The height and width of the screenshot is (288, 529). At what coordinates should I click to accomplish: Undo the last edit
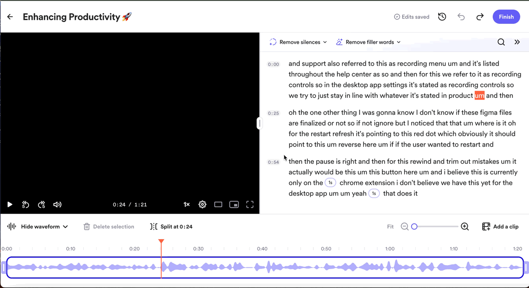tap(461, 17)
